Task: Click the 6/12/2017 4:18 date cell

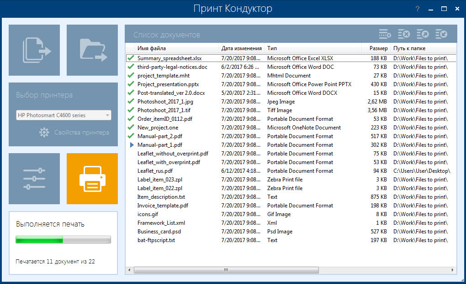Action: (241, 171)
